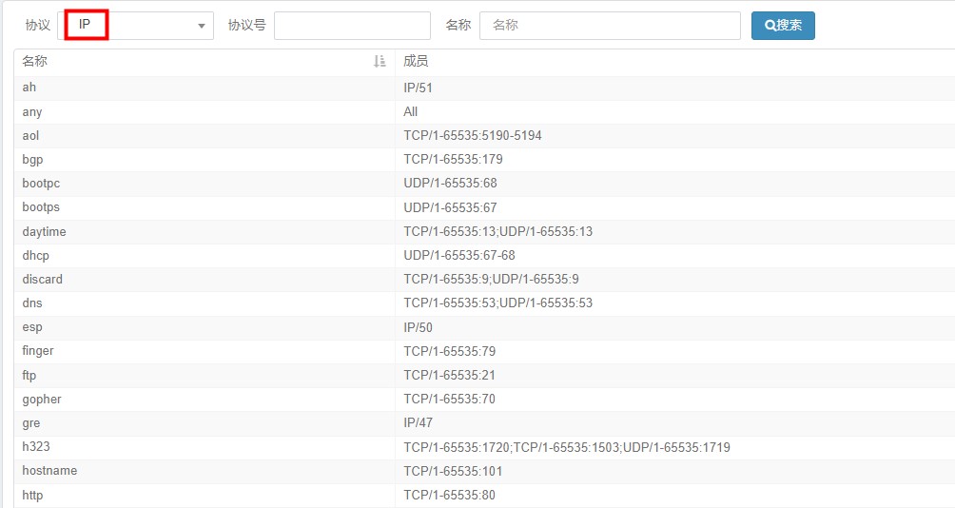955x508 pixels.
Task: Select the dns service row
Action: pyautogui.click(x=484, y=303)
